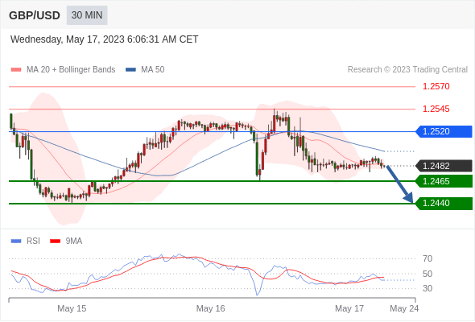Click the red 1.2570 resistance label
Viewport: 475px width, 322px height.
tap(436, 86)
